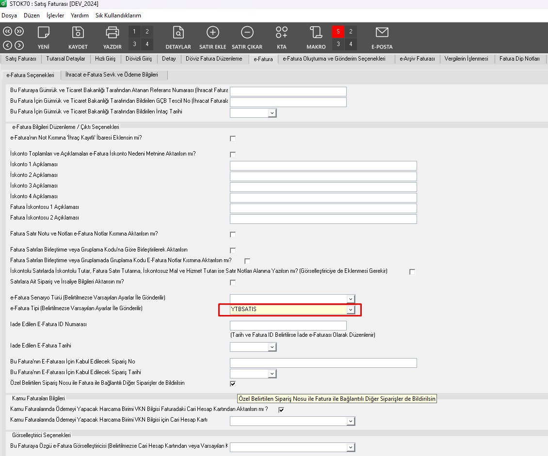Remove a row with SATIR ÇIKAR
This screenshot has height=456, width=548.
click(x=247, y=33)
